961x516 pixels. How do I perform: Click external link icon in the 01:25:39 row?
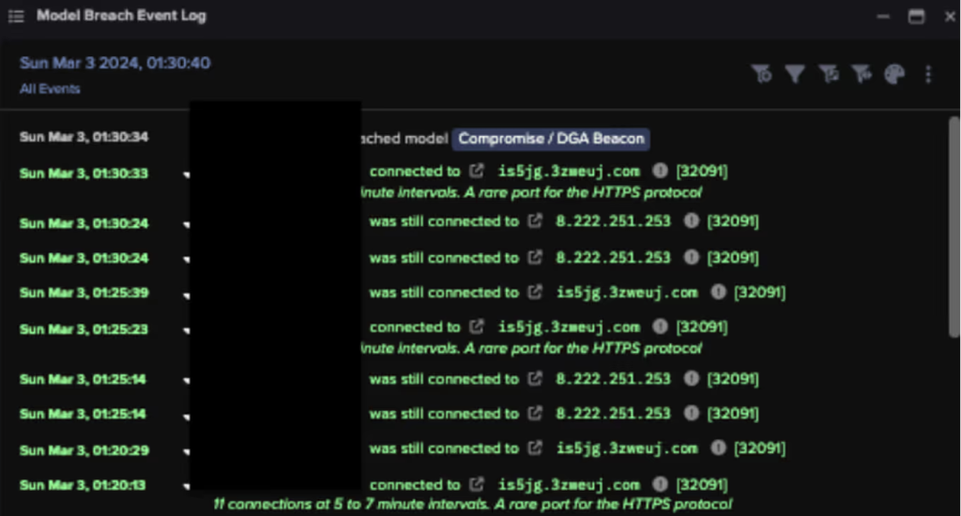tap(536, 293)
